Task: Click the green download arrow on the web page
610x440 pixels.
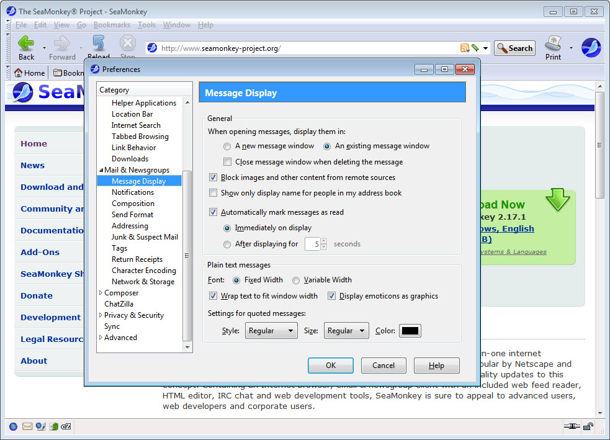Action: [557, 200]
